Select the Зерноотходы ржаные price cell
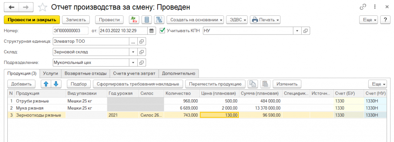The width and height of the screenshot is (394, 142). pos(219,115)
